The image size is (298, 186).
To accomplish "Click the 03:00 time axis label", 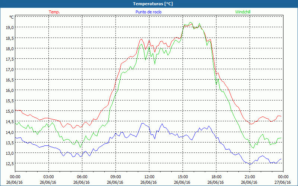I will coord(49,177).
